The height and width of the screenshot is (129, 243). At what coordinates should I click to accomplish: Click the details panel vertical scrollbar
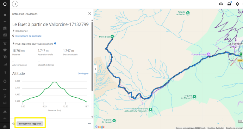coord(92,56)
